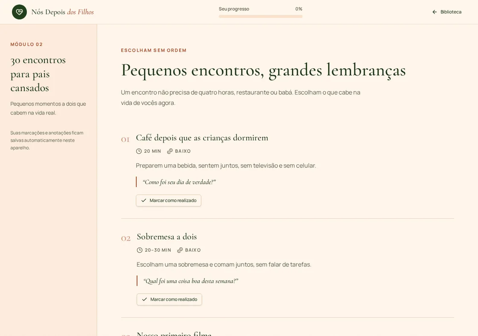Image resolution: width=478 pixels, height=336 pixels.
Task: Click the clock icon next to 20–30 MIN
Action: (x=140, y=250)
